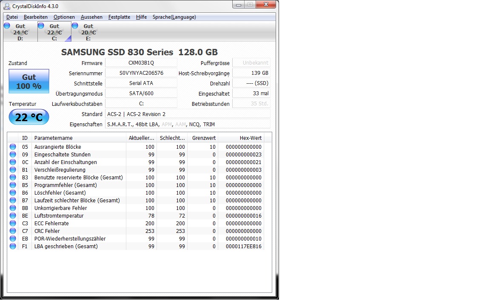Click the 22 °C temperature button
Image resolution: width=490 pixels, height=306 pixels.
(x=29, y=117)
